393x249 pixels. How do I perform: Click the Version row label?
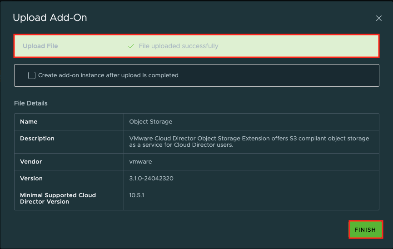31,179
